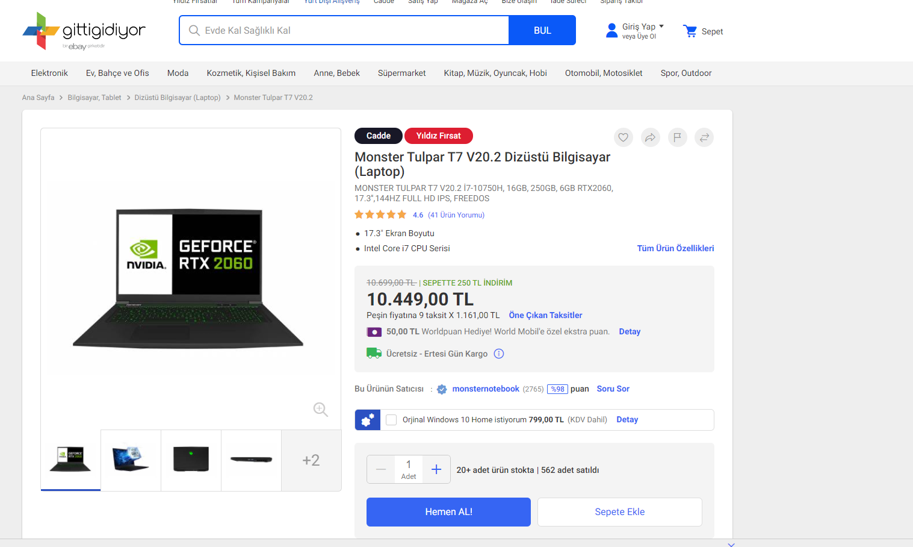Show the +2 more images thumbnail
Screen dimensions: 913x547
311,460
